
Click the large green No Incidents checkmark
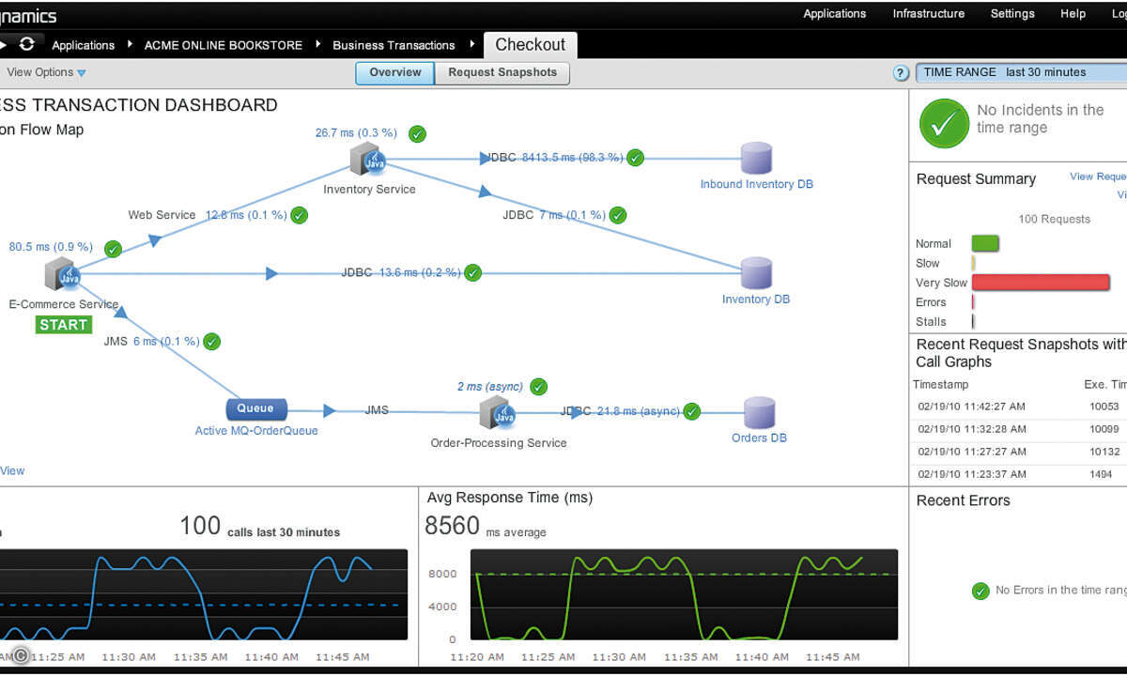944,123
